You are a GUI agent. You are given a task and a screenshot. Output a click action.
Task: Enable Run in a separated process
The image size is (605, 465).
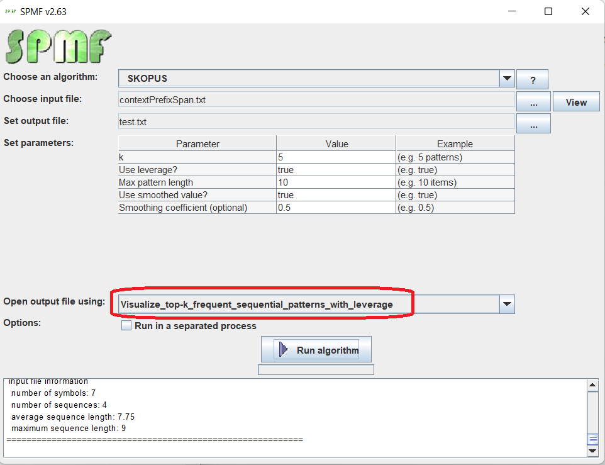[x=126, y=326]
